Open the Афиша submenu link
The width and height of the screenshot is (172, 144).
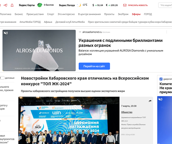(48, 22)
